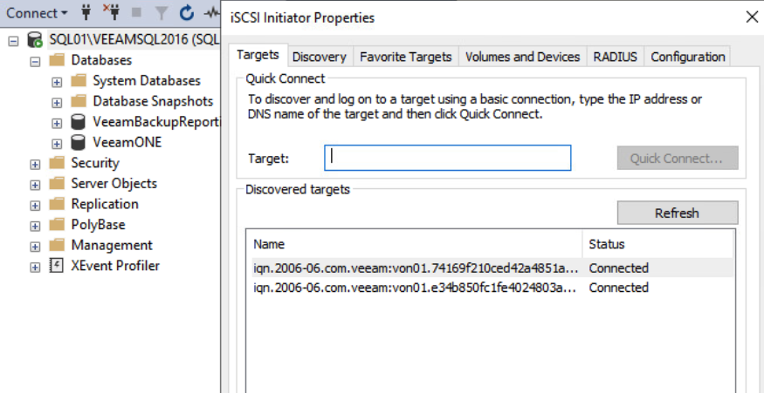Expand the VeeamBackupReporting database node

coord(57,122)
